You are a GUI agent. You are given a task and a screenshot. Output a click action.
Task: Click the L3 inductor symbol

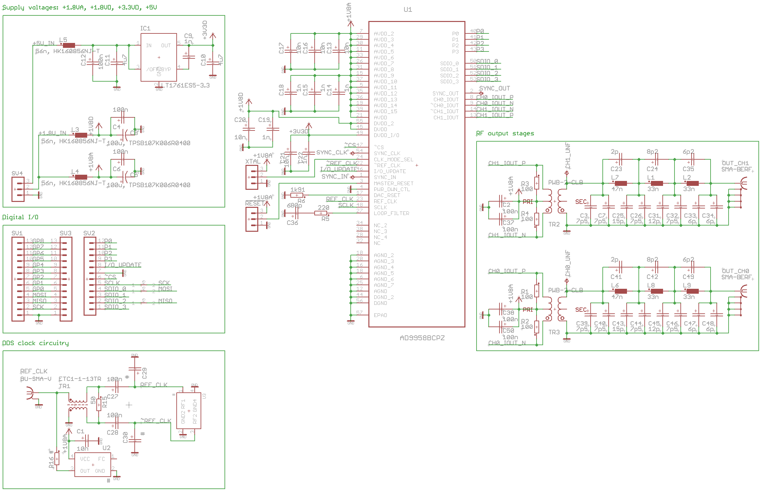[81, 135]
